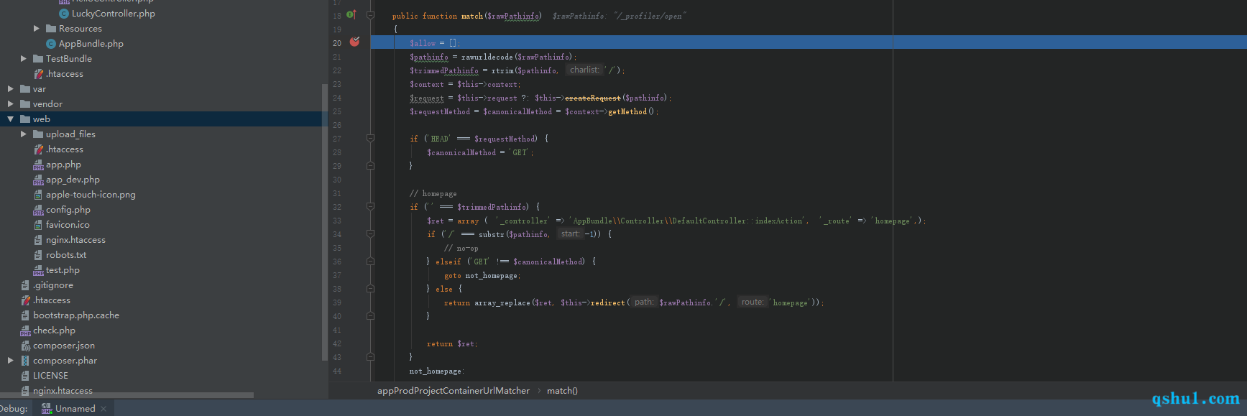Click the favicon.ico file icon
Screen dimensions: 1247x416
tap(38, 225)
